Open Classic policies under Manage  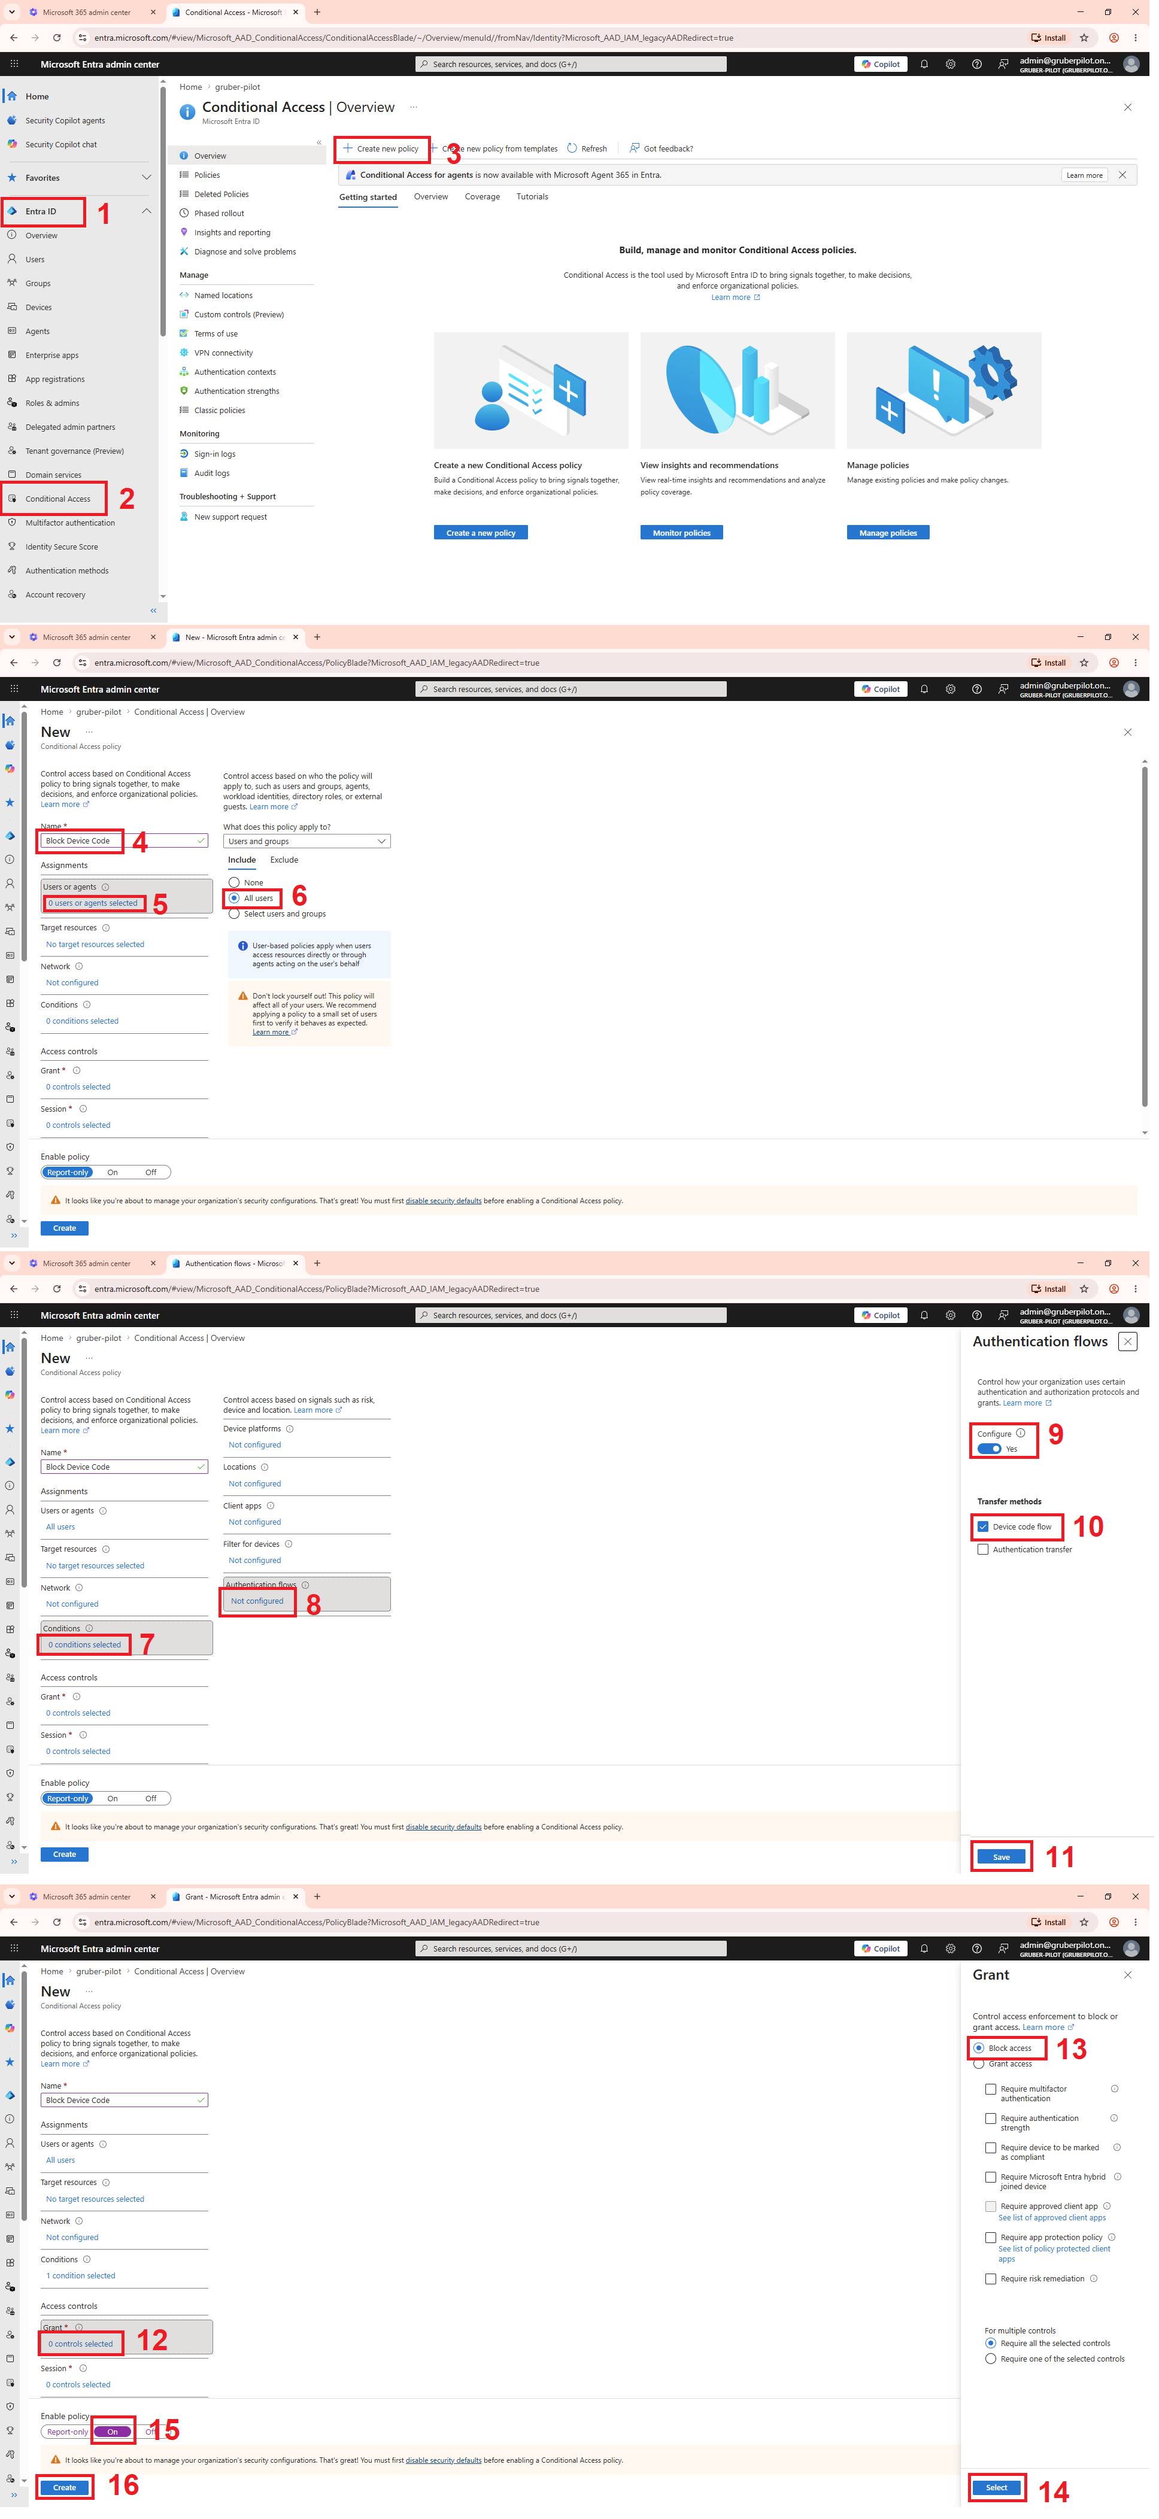click(220, 412)
